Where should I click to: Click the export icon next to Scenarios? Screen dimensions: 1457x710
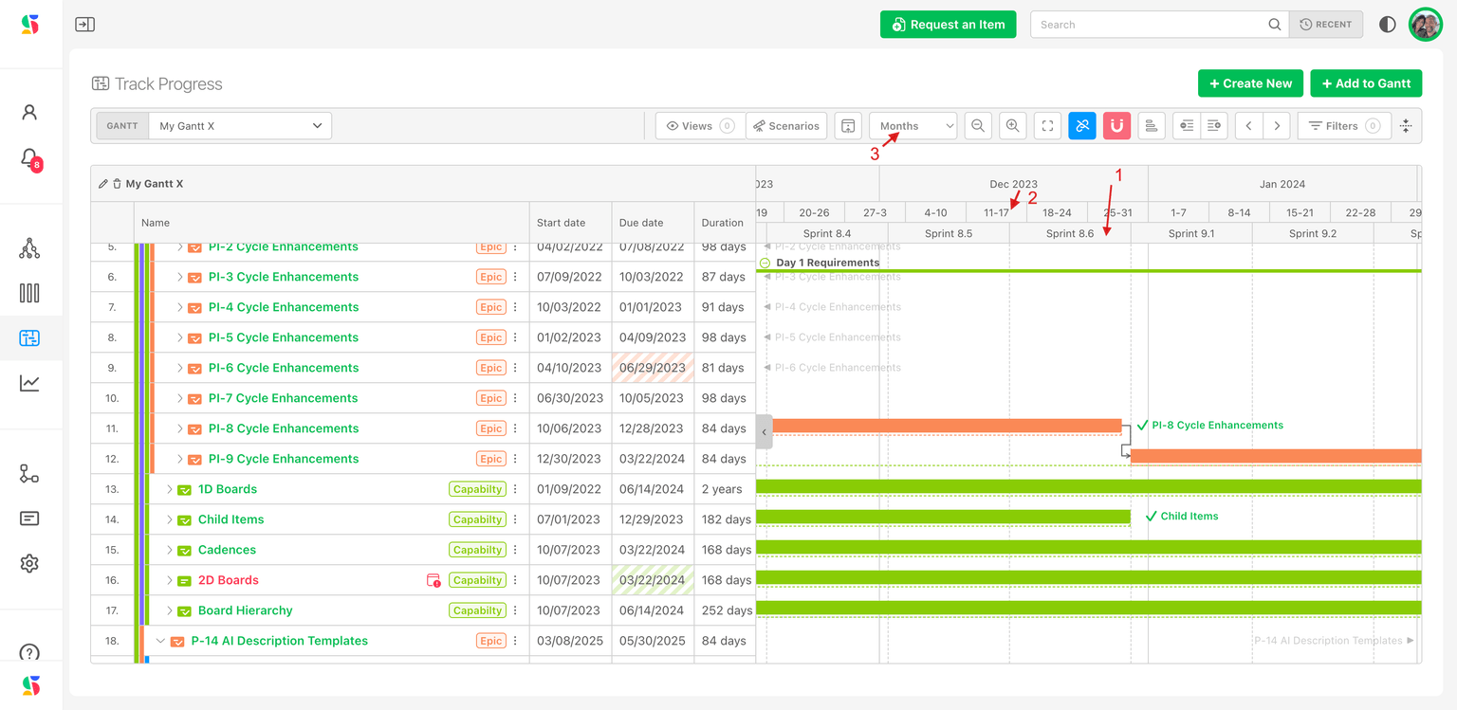848,126
